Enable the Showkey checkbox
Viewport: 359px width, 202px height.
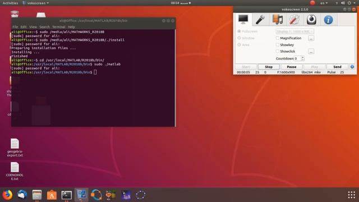click(278, 45)
